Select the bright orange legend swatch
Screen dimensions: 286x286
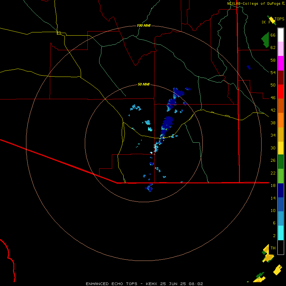281,120
